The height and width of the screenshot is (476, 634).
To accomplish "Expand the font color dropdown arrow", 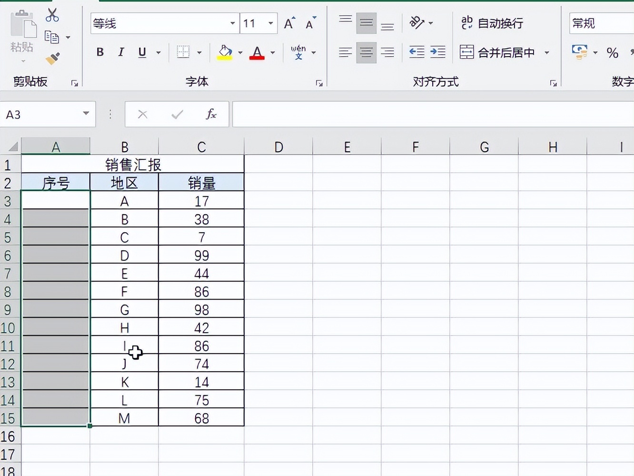I will pos(273,52).
